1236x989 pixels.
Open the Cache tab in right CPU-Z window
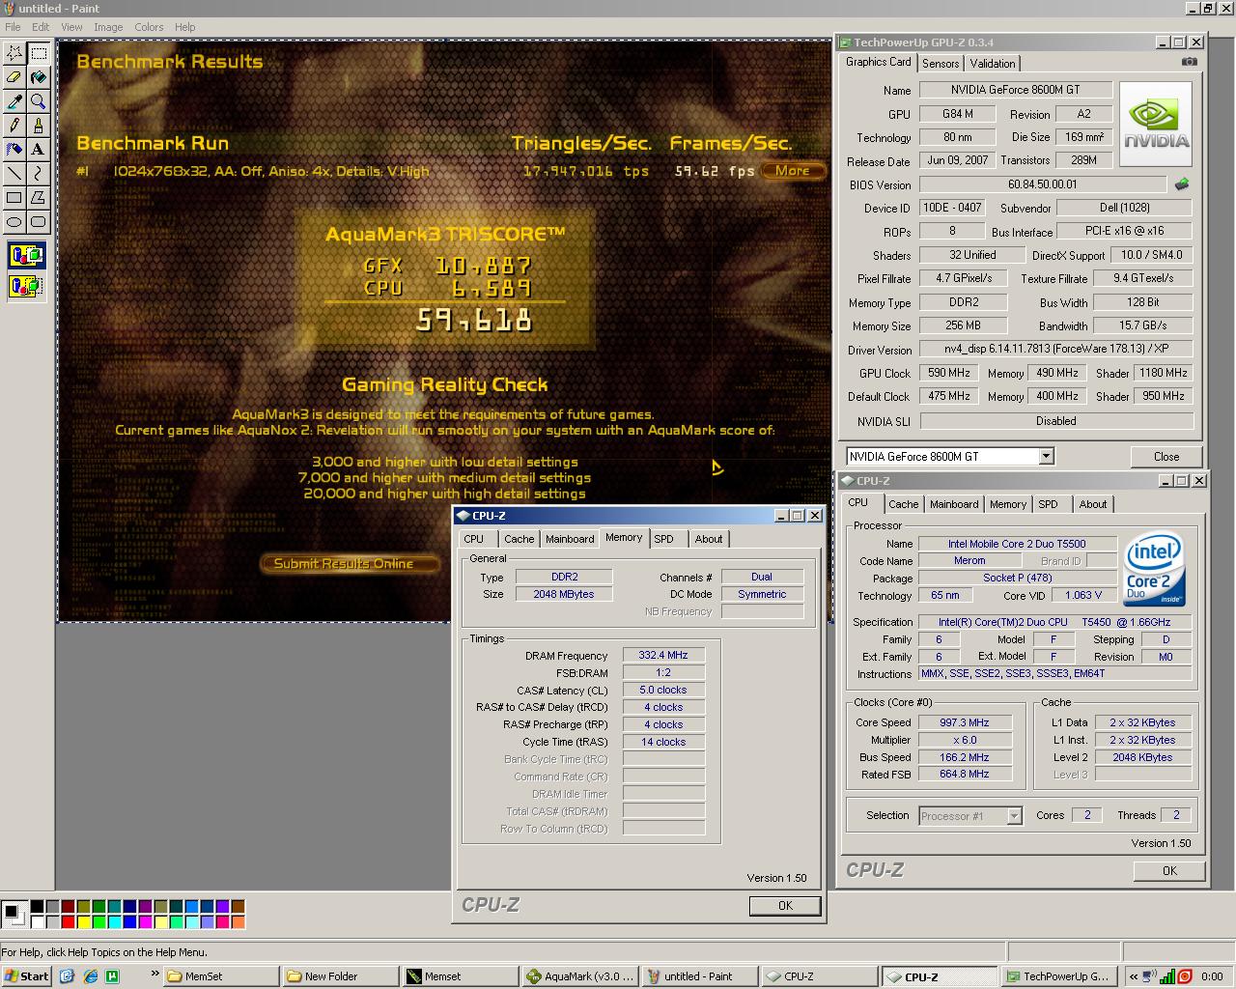point(903,504)
